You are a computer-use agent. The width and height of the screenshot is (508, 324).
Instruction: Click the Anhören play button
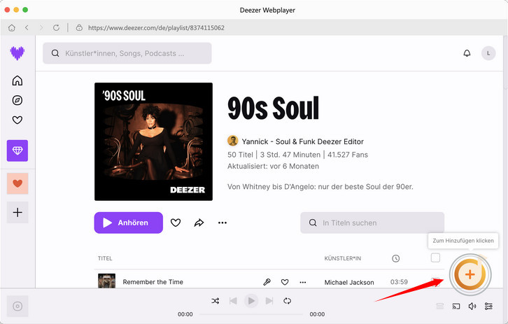129,223
